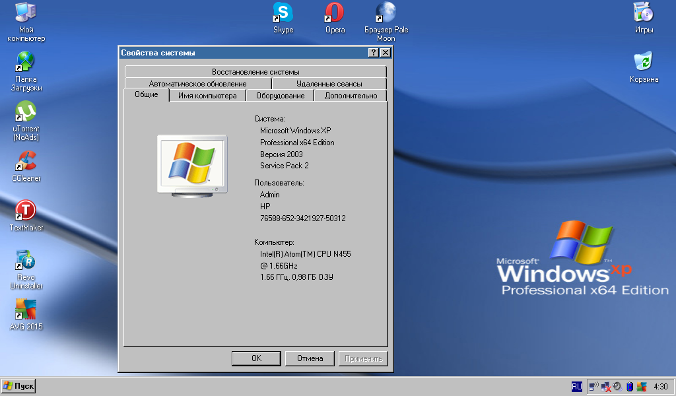
Task: Click the RU language indicator in the tray
Action: point(576,386)
